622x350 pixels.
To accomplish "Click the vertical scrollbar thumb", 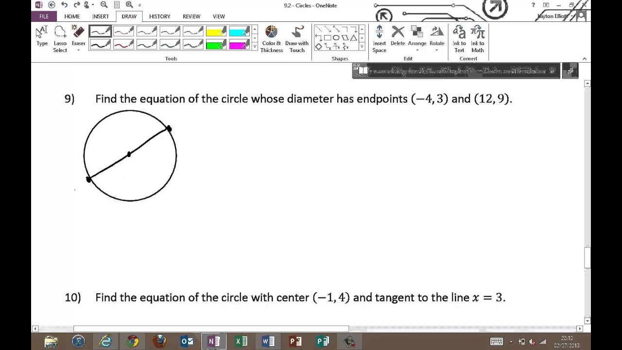I will (587, 258).
